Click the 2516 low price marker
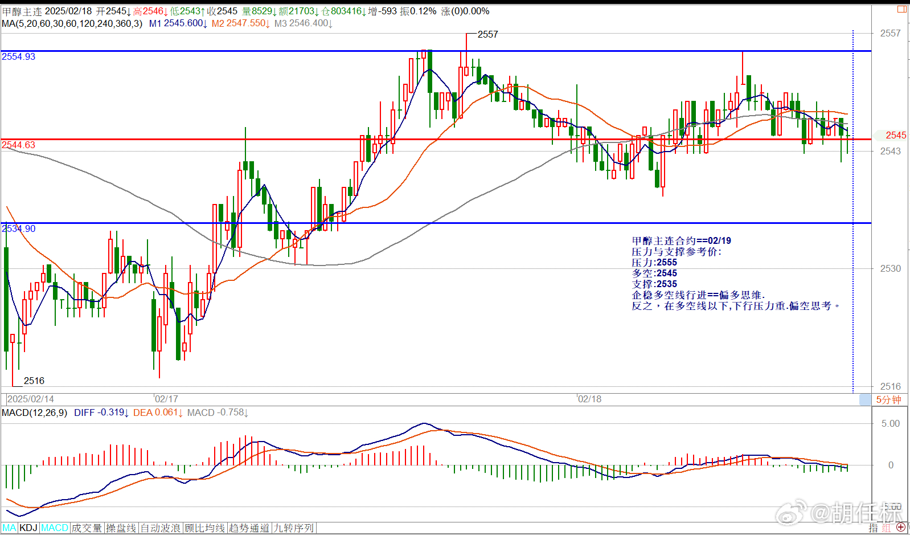The width and height of the screenshot is (910, 535). click(x=34, y=381)
